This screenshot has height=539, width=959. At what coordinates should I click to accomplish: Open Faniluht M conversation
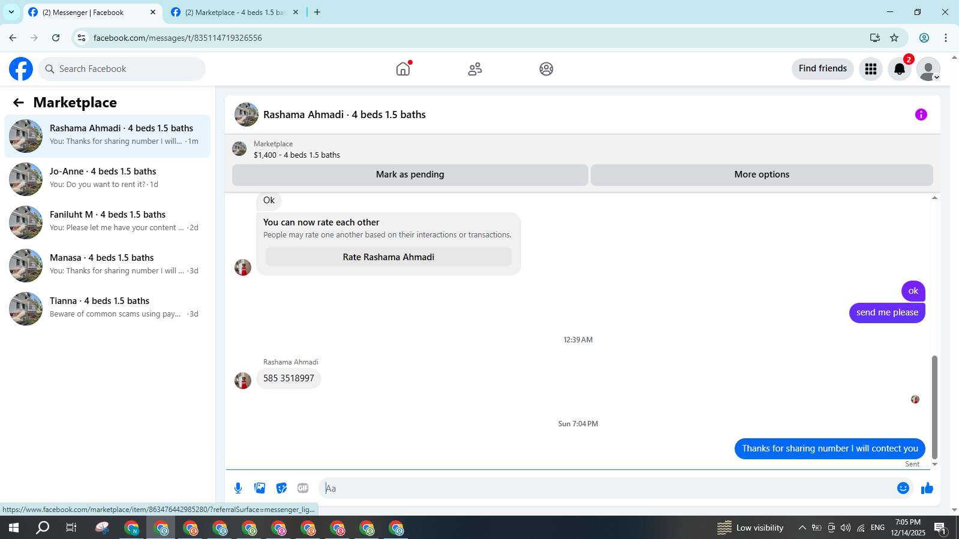coord(107,222)
